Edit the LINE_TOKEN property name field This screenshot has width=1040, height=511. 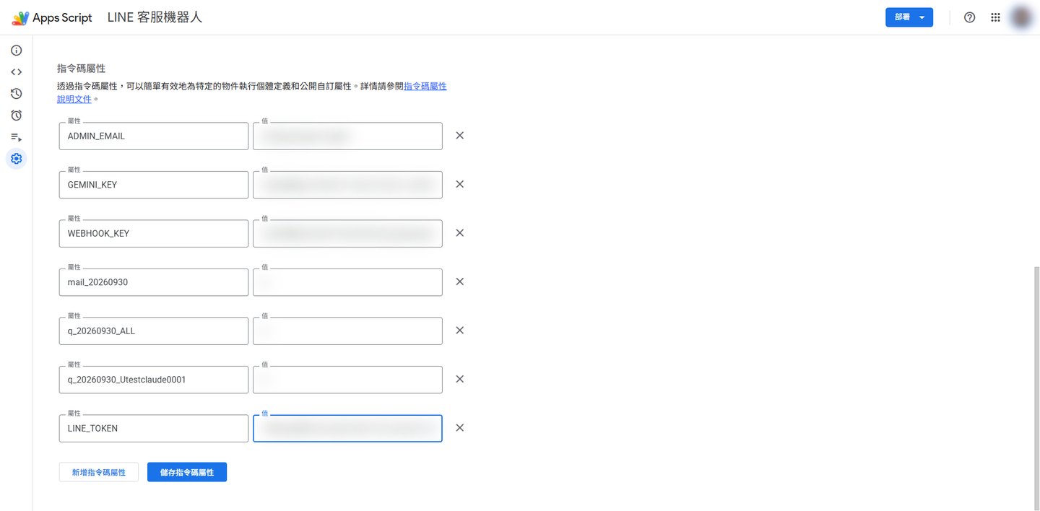(x=154, y=428)
